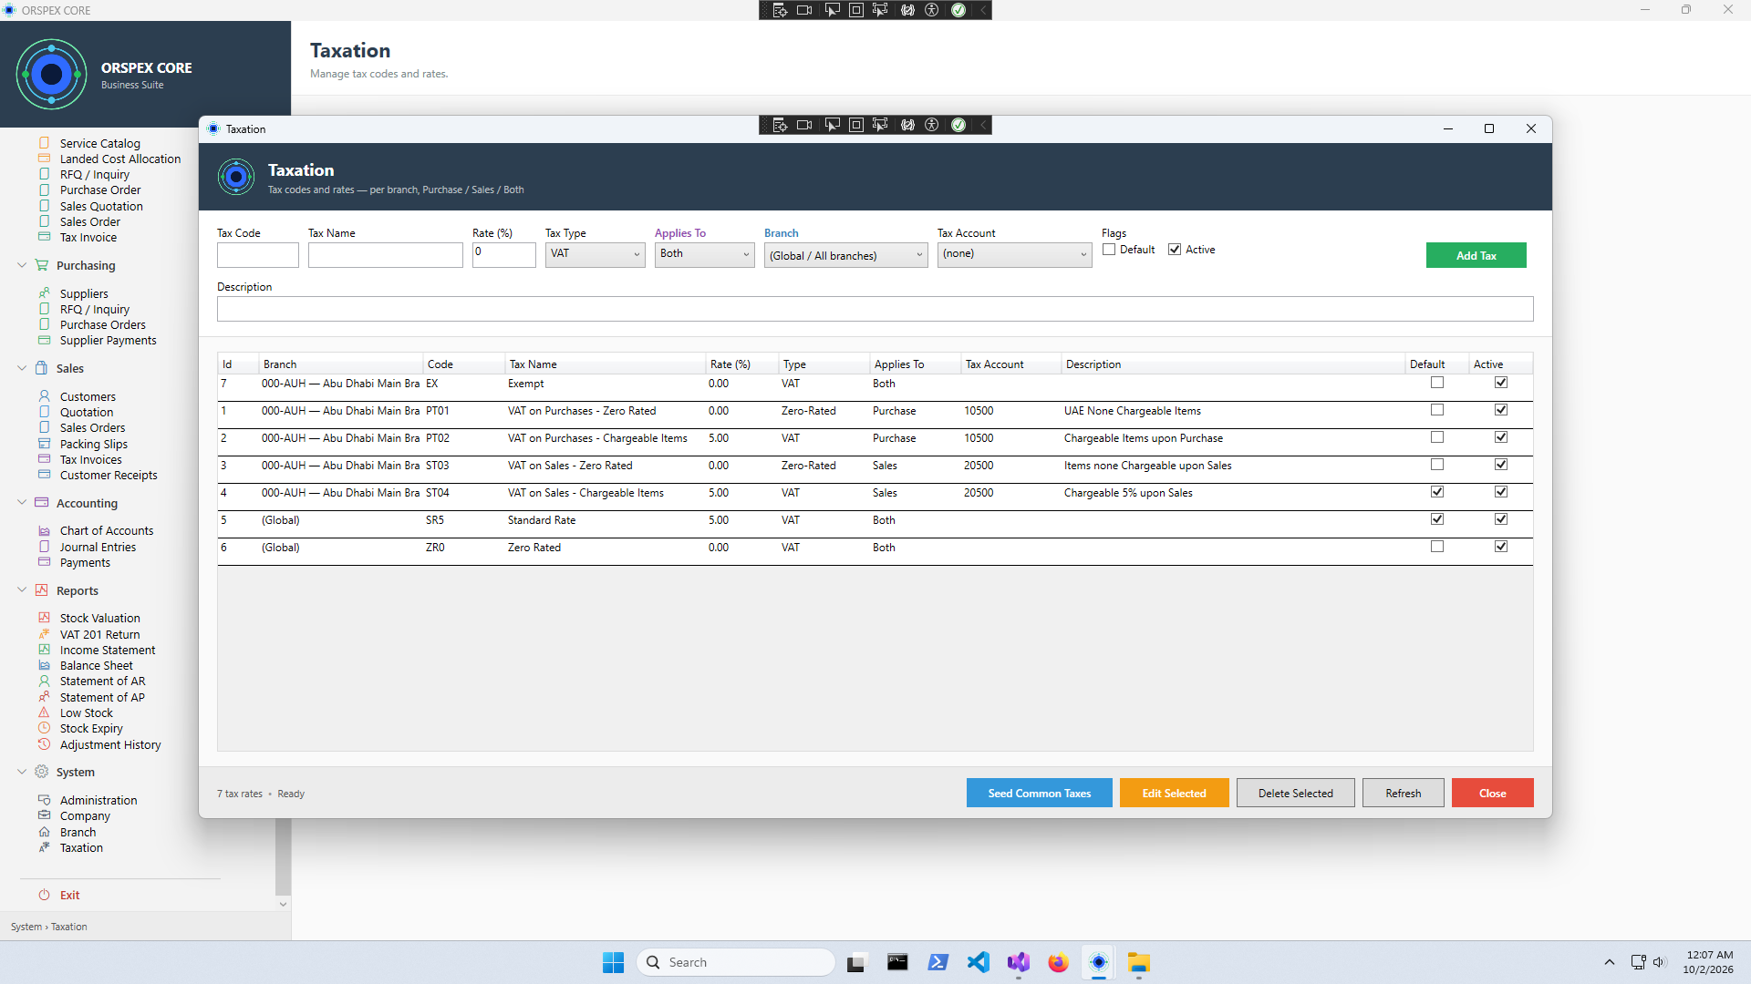1751x984 pixels.
Task: Click the Exit power icon
Action: coord(44,895)
